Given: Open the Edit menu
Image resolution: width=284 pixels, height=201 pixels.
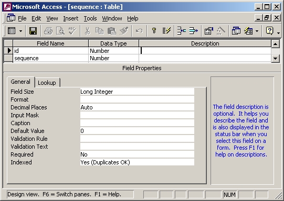Looking at the screenshot, I should click(36, 18).
